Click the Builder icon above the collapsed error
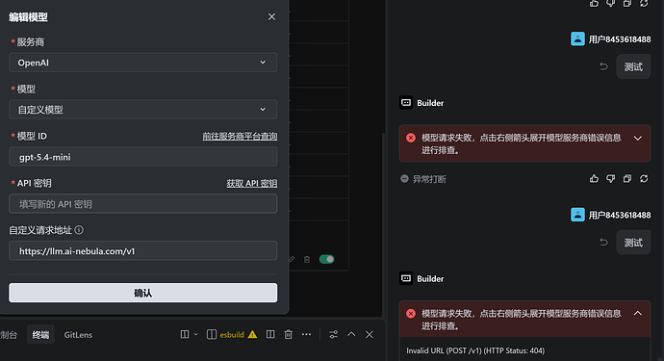 click(406, 103)
